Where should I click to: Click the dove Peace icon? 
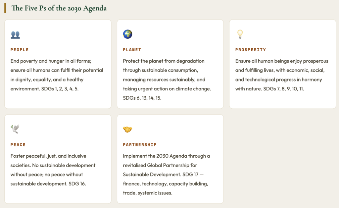[x=15, y=129]
